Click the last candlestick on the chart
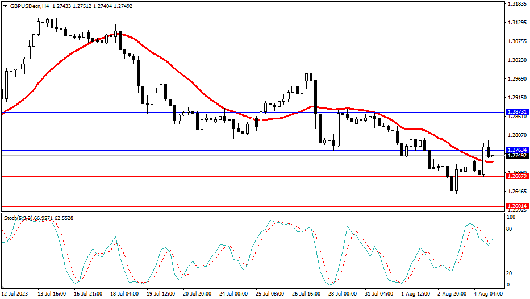 493,156
